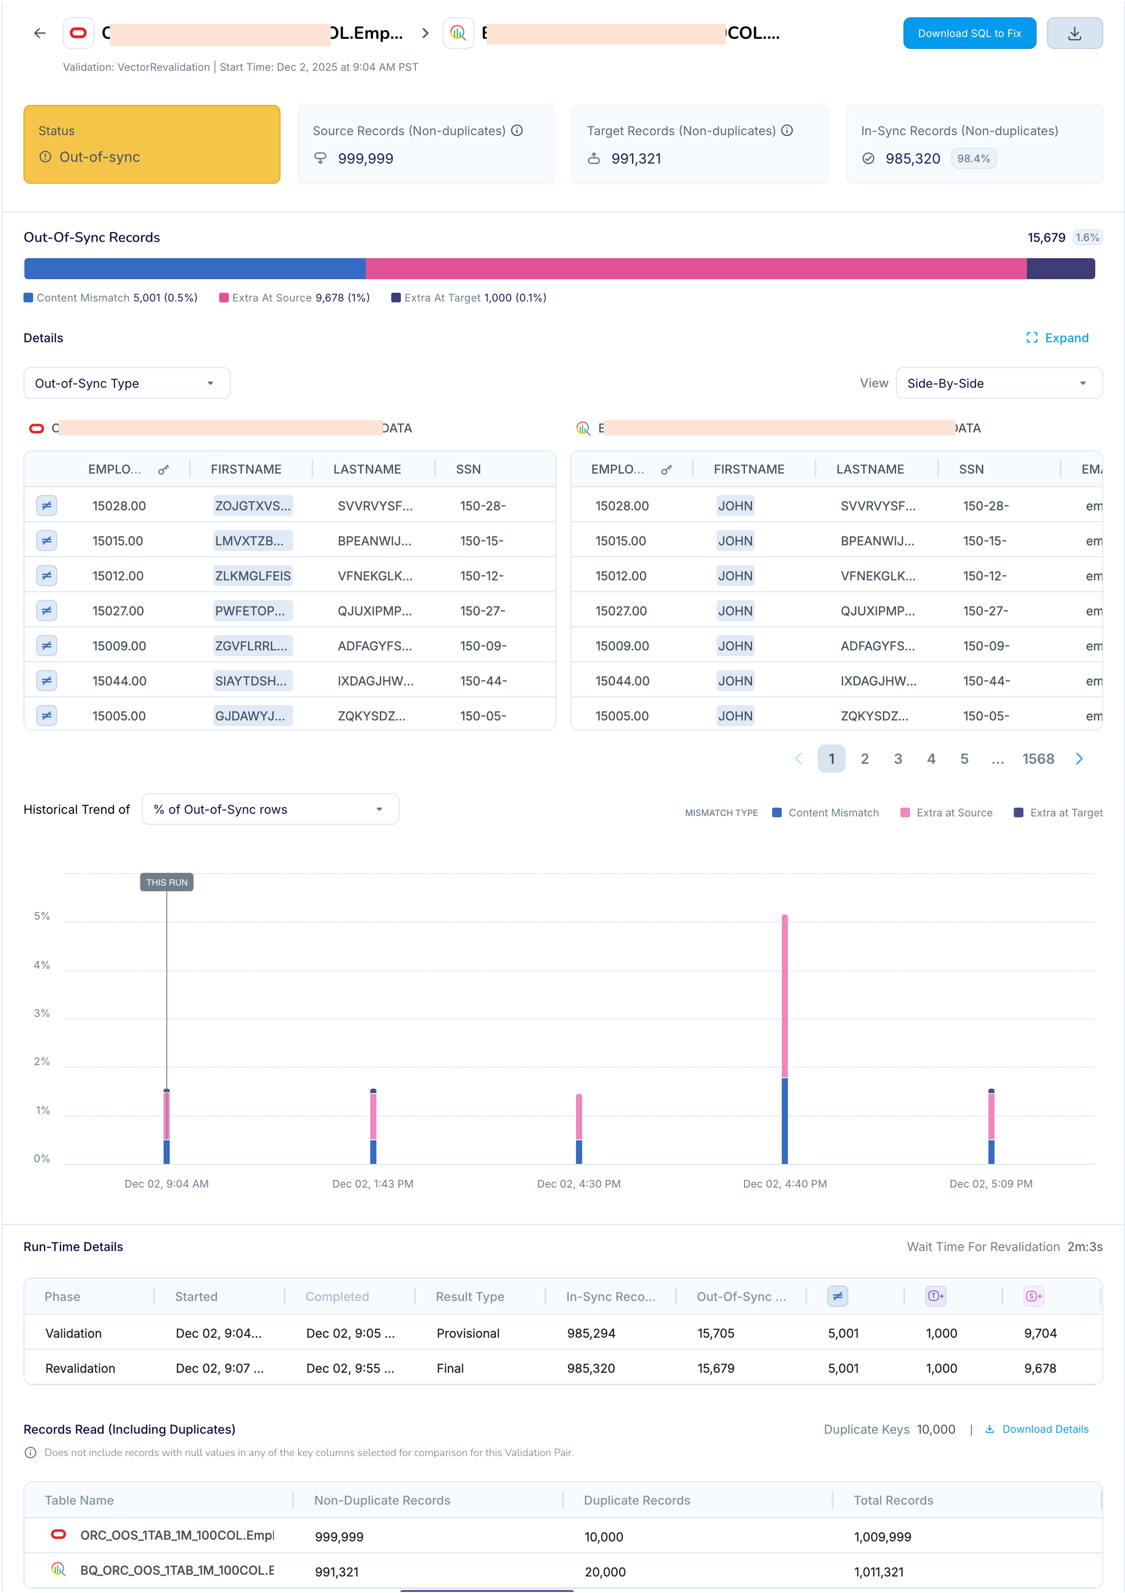The height and width of the screenshot is (1593, 1125).
Task: Open the % of Out-of-Sync rows dropdown
Action: click(x=270, y=809)
